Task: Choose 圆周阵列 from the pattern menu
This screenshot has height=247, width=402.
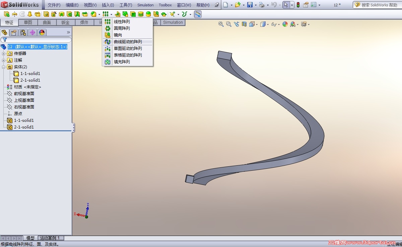Action: coord(127,28)
